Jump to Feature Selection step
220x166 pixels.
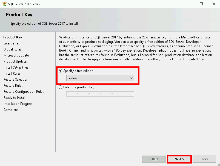pyautogui.click(x=16, y=80)
